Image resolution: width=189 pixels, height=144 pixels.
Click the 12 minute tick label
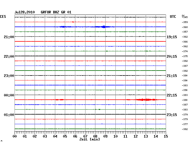135,136
